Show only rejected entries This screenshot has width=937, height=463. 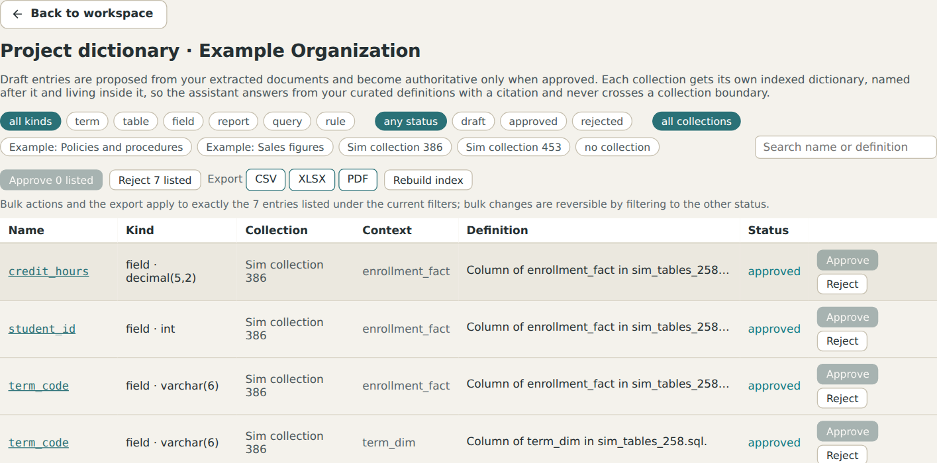[x=602, y=121]
